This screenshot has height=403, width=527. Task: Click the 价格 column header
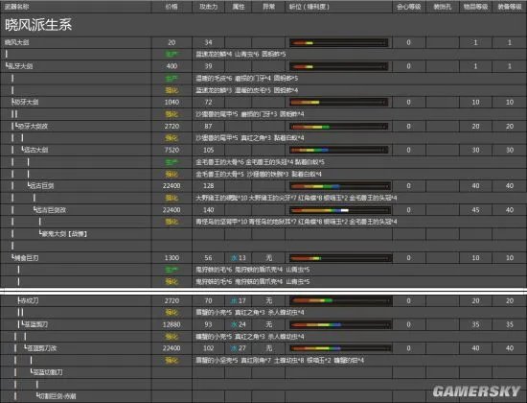tap(172, 7)
